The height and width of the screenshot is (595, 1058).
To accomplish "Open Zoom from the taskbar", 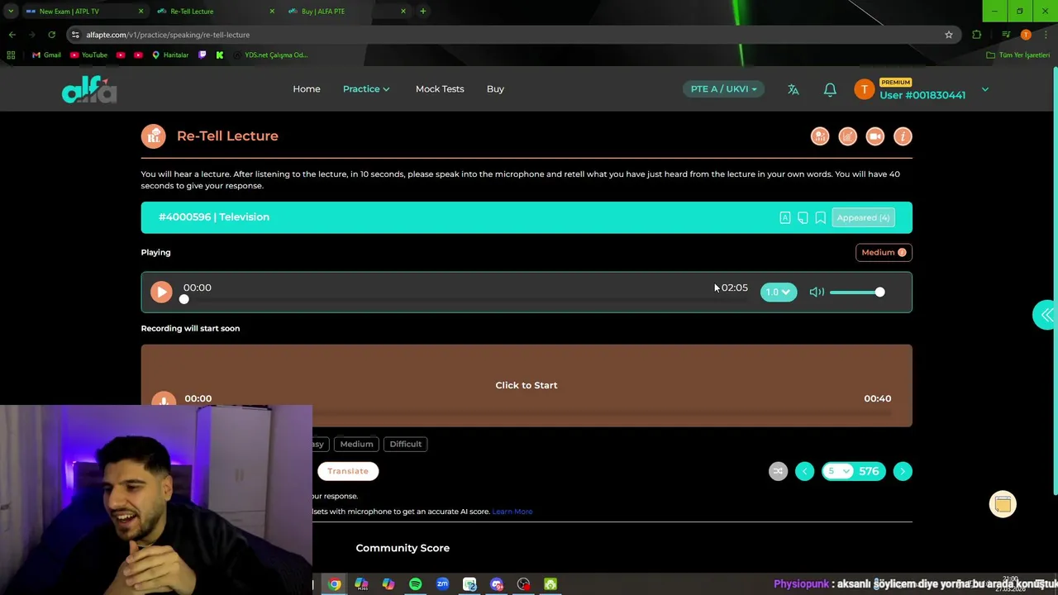I will (x=442, y=584).
